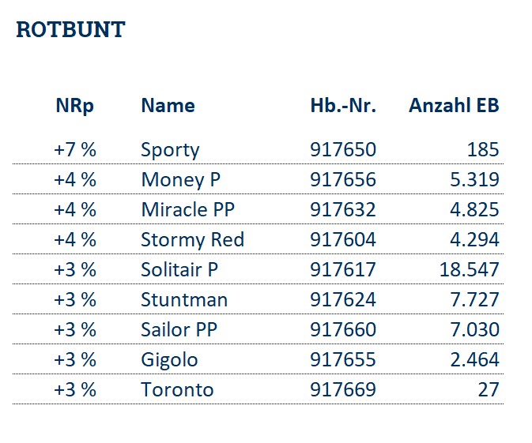Click the 18.547 count value
Viewport: 532px width, 443px height.
point(470,270)
